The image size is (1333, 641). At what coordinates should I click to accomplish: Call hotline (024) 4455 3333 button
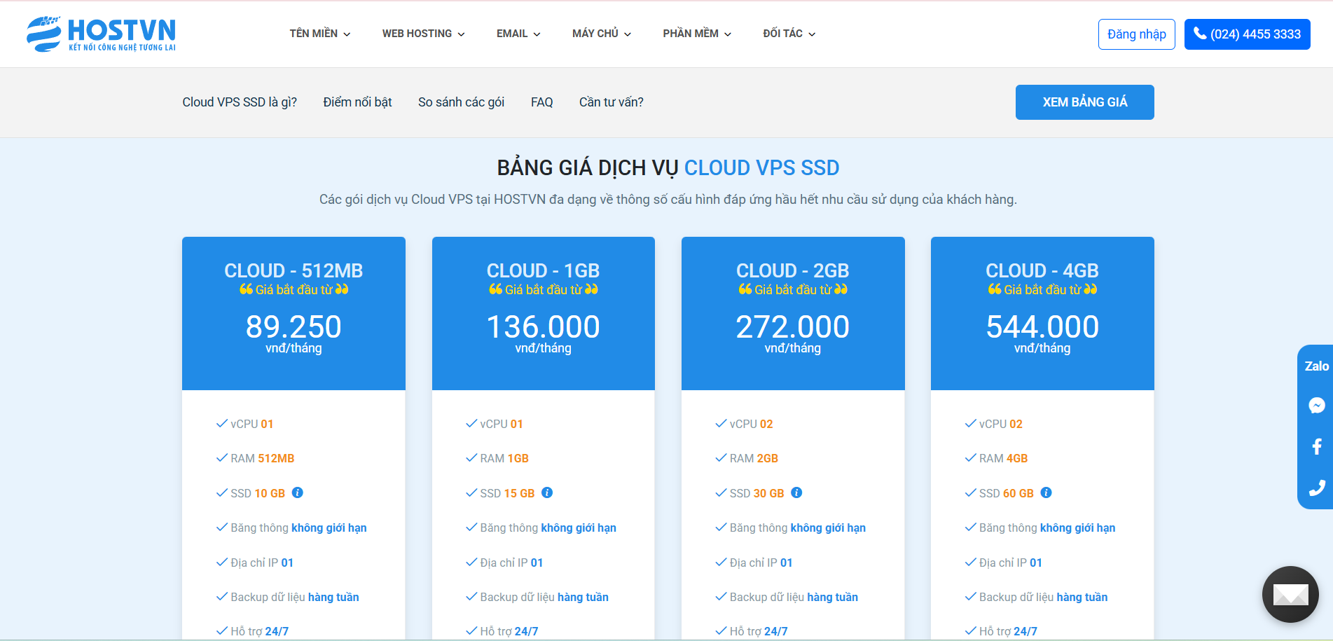[x=1247, y=34]
